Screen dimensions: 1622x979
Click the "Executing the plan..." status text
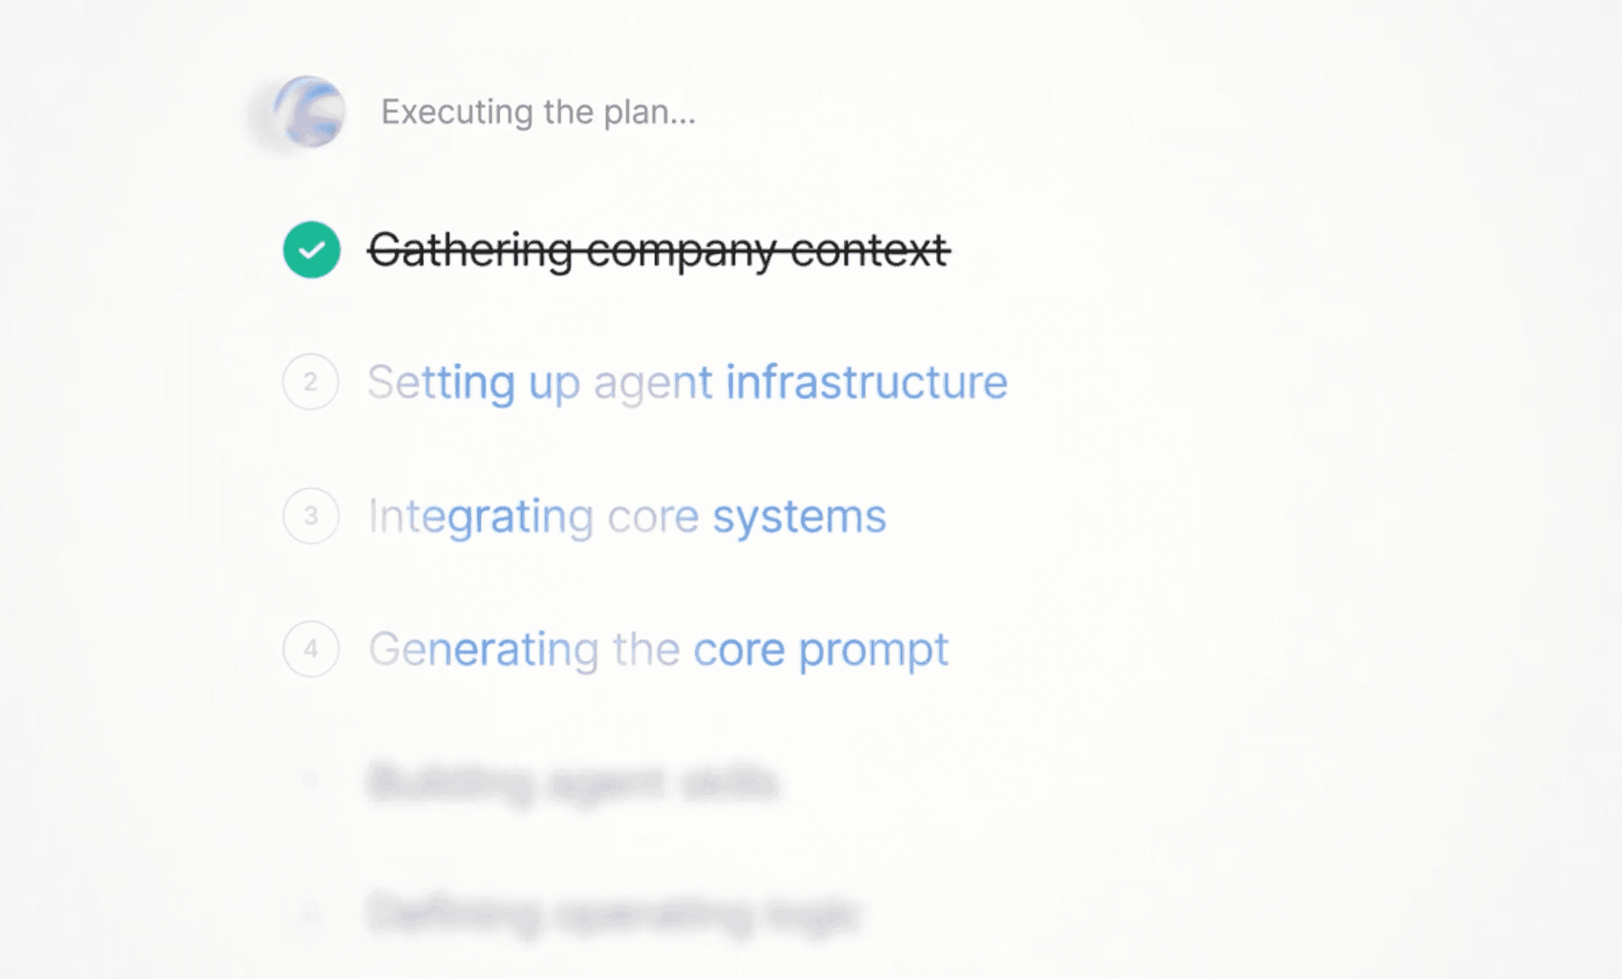coord(539,112)
